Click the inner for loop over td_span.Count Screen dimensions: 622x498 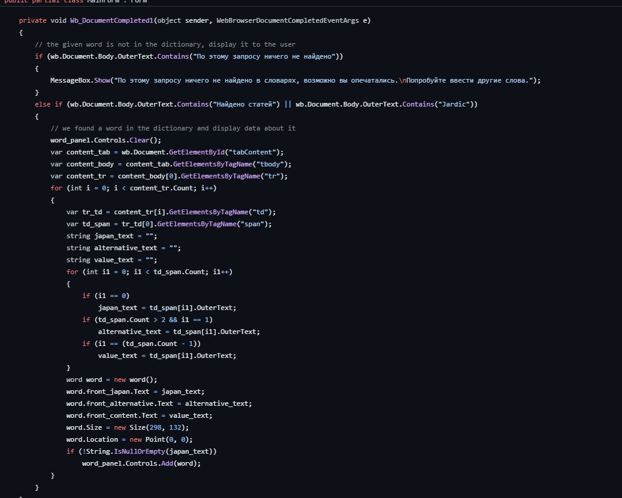click(x=149, y=272)
